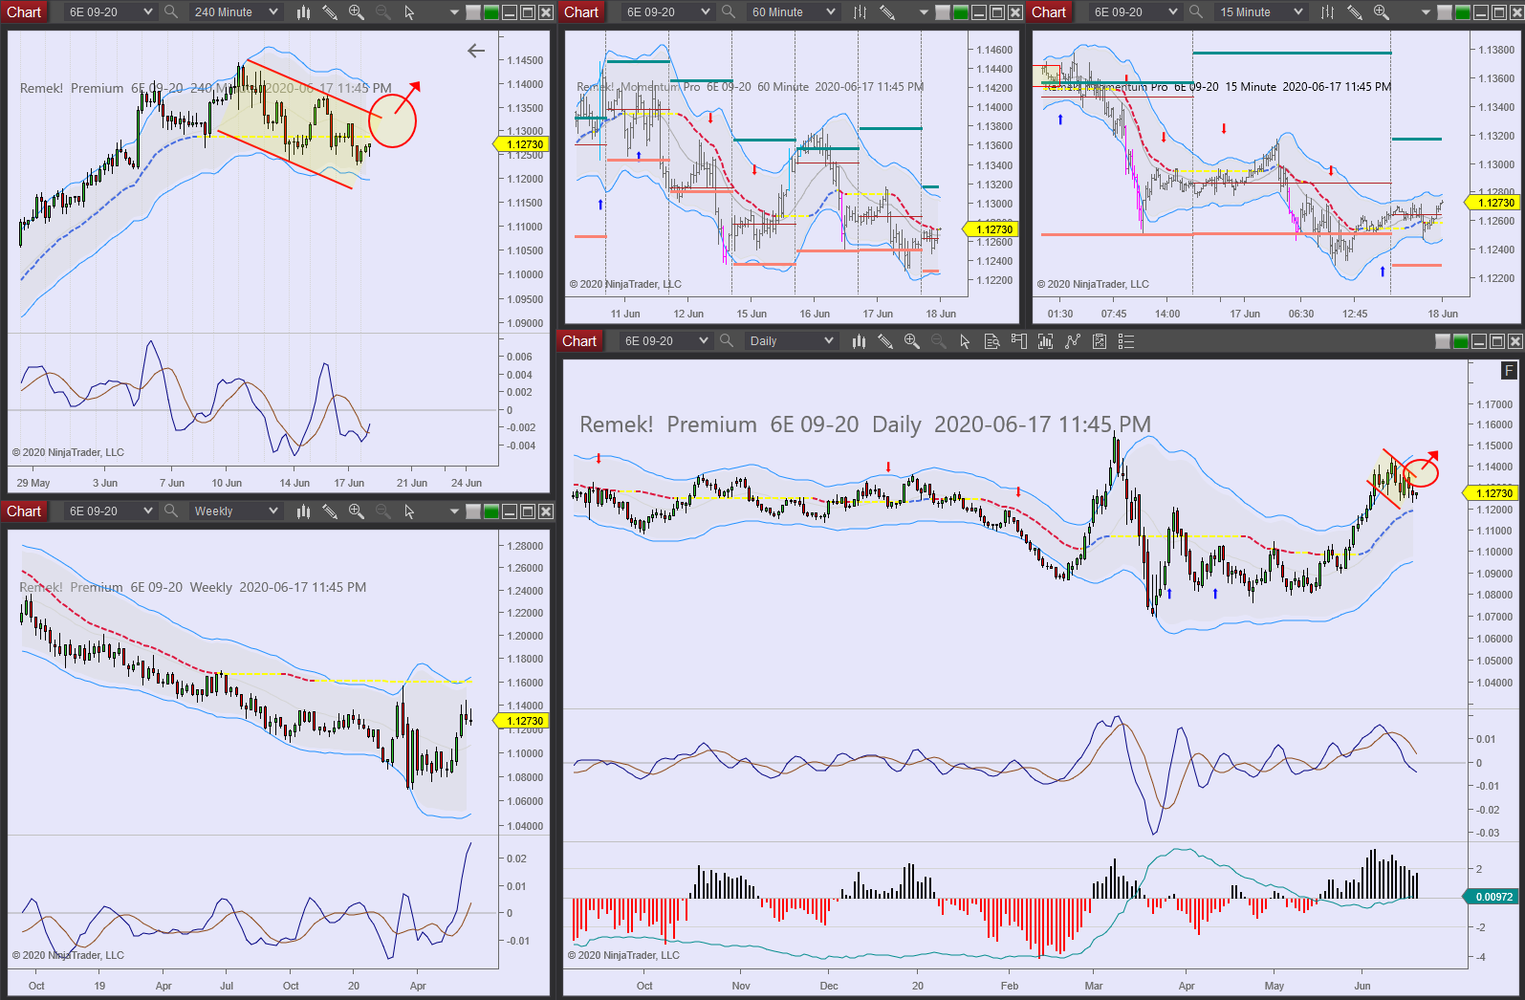This screenshot has height=1000, width=1525.
Task: Open the 60 Minute interval dropdown
Action: click(793, 12)
